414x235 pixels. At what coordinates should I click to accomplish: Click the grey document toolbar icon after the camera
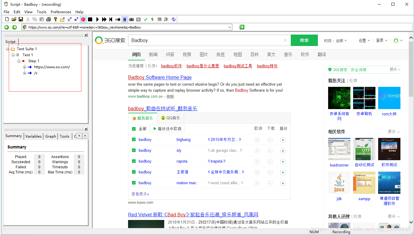coord(138,19)
